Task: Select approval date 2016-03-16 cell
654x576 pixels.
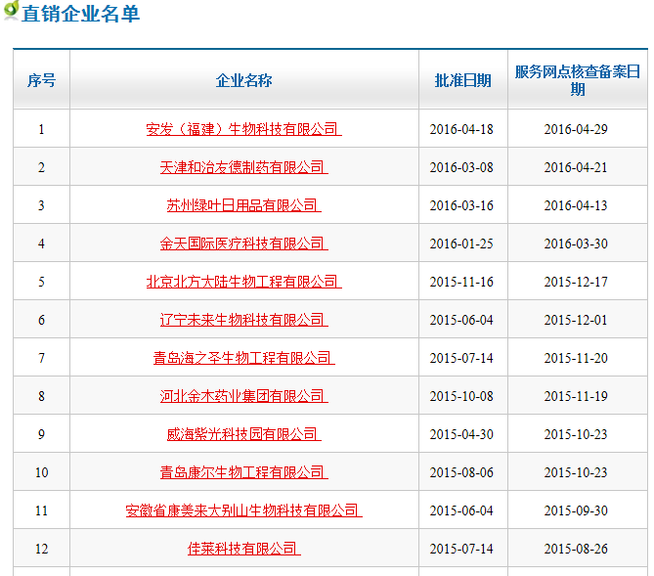Action: pyautogui.click(x=461, y=205)
